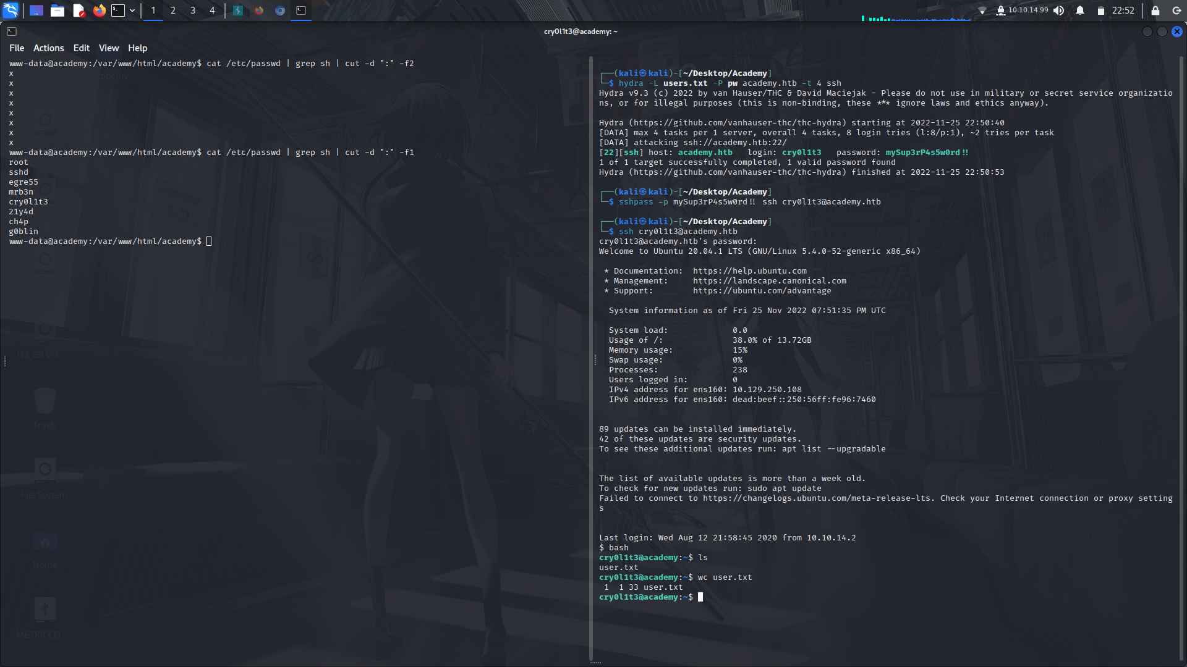Open the Chromium tray icon

[279, 10]
